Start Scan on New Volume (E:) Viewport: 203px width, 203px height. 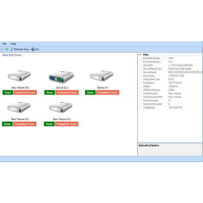point(8,93)
